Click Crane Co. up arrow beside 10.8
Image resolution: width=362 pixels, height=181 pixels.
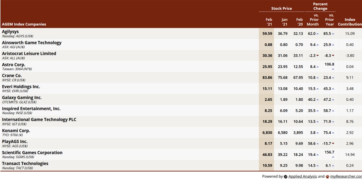318,78
